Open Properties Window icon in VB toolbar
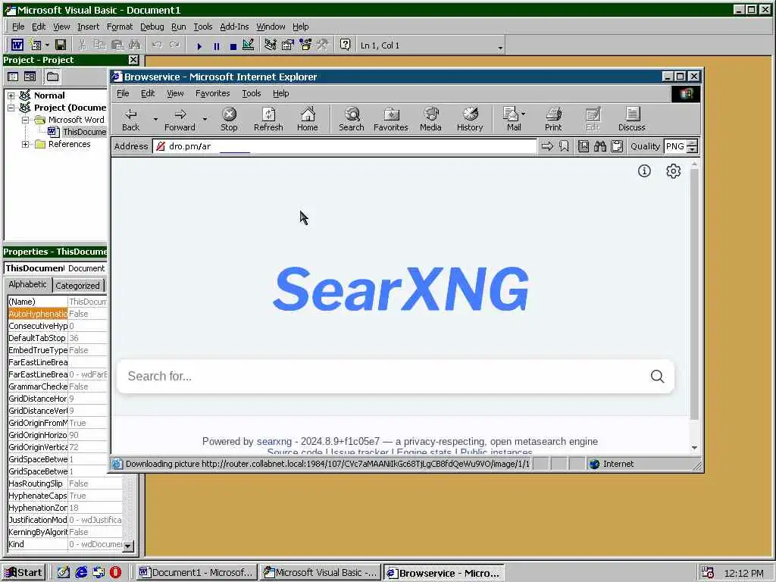The width and height of the screenshot is (776, 582). pos(287,45)
